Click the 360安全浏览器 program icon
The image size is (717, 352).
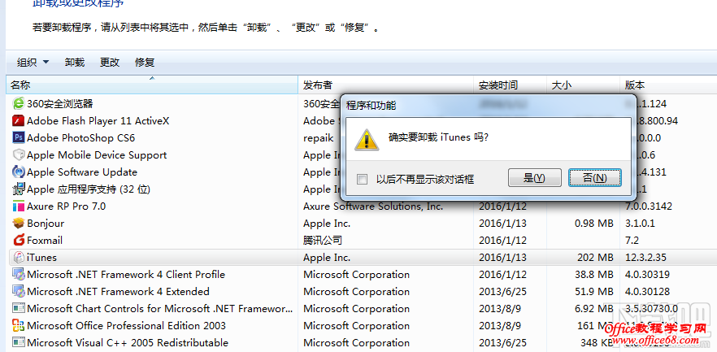pos(18,103)
